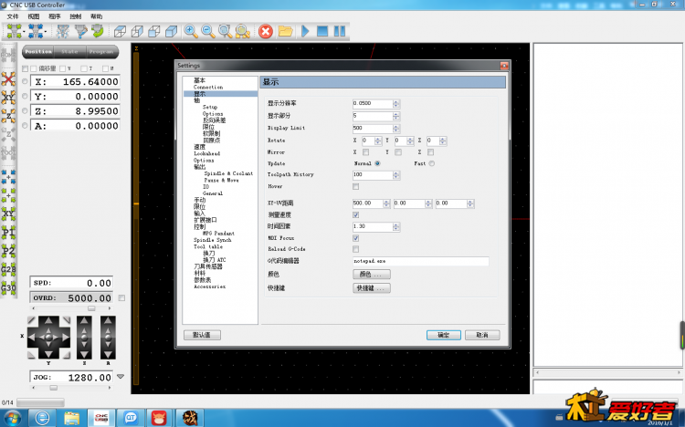Screen dimensions: 685x427
Task: Adjust the Display Limit spinner
Action: (x=395, y=129)
